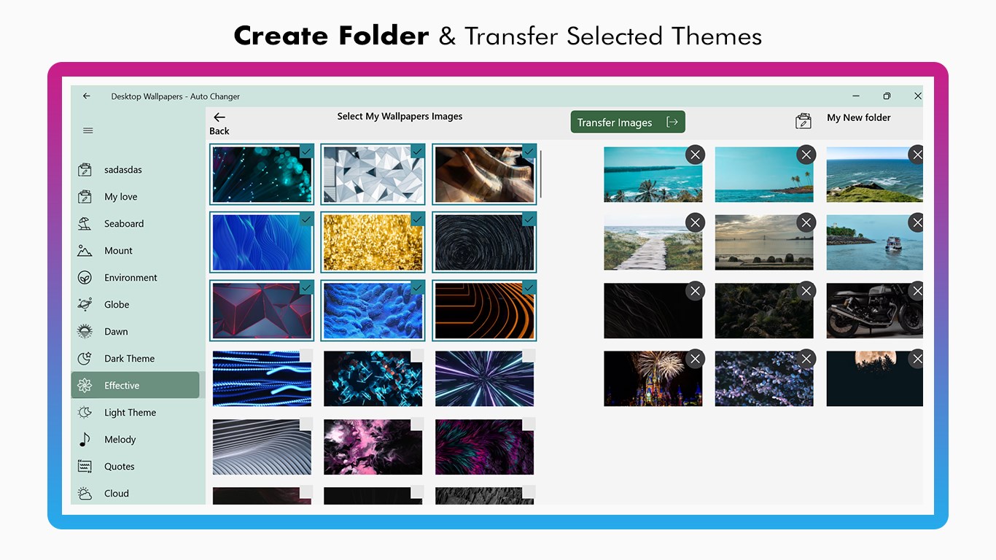The width and height of the screenshot is (996, 560).
Task: Select the Globe planet icon
Action: pyautogui.click(x=85, y=305)
